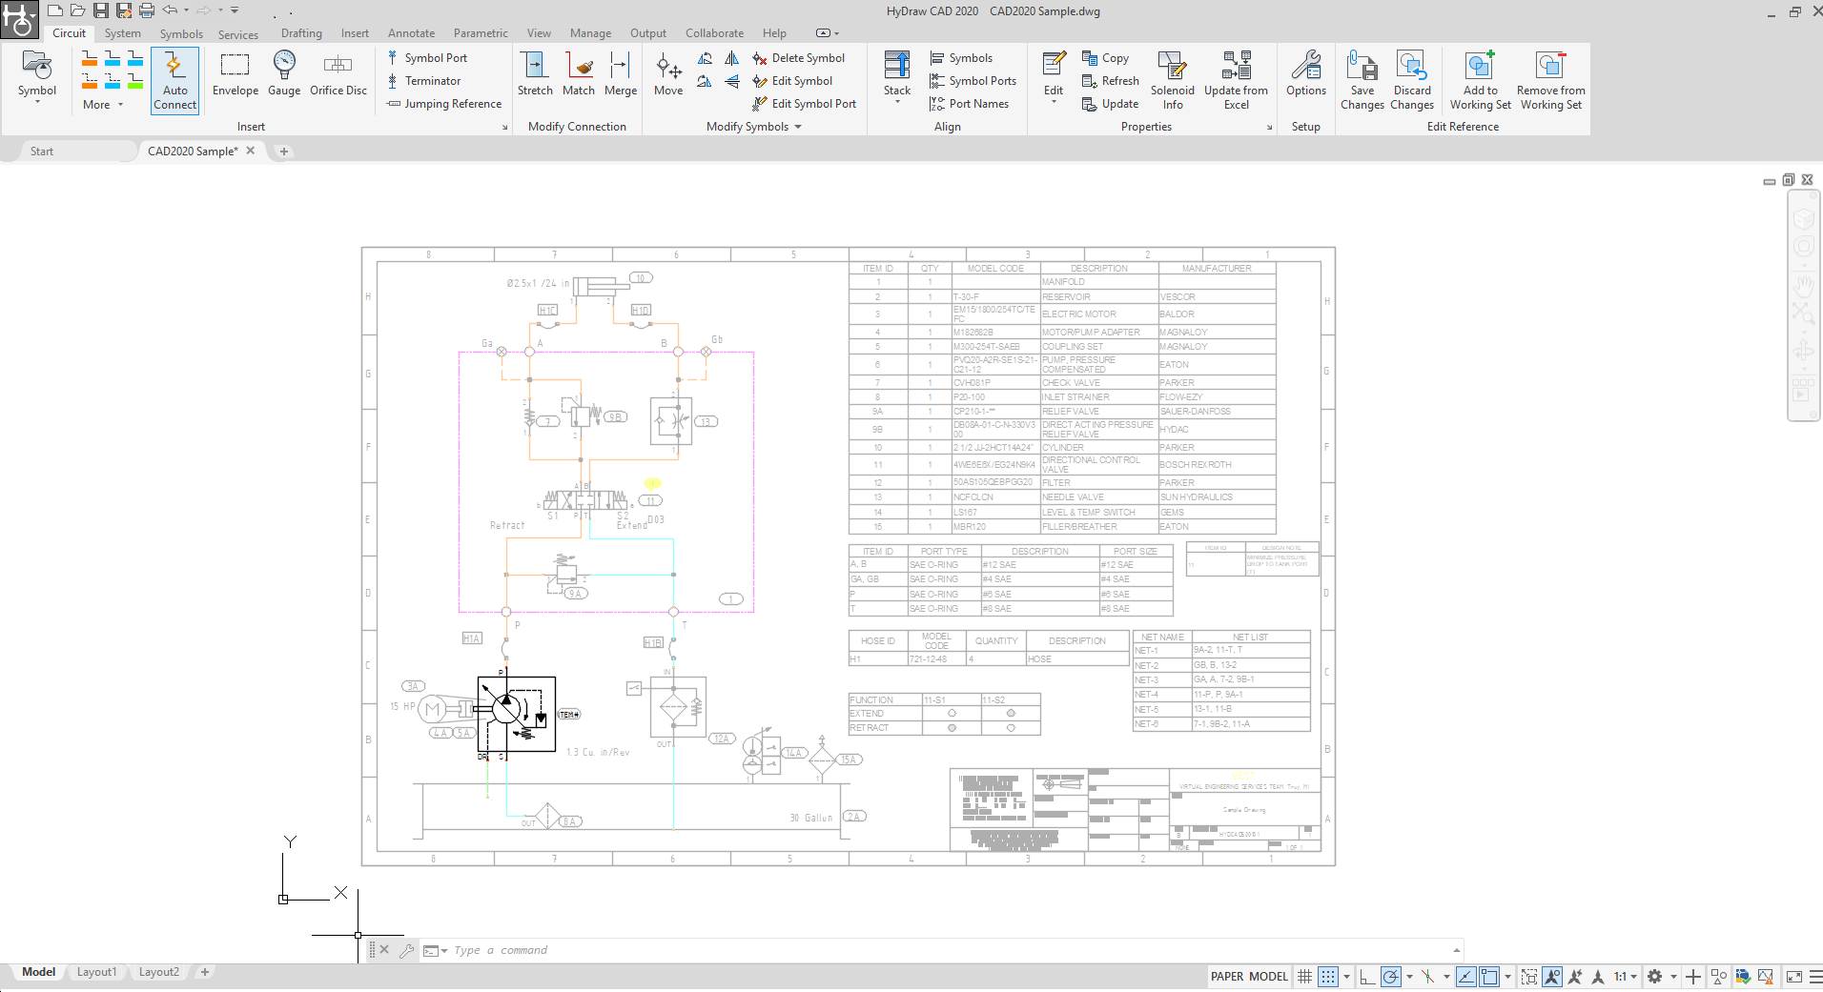The height and width of the screenshot is (992, 1823).
Task: Open the Parametric ribbon tab
Action: (481, 33)
